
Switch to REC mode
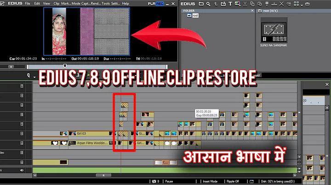point(160,4)
